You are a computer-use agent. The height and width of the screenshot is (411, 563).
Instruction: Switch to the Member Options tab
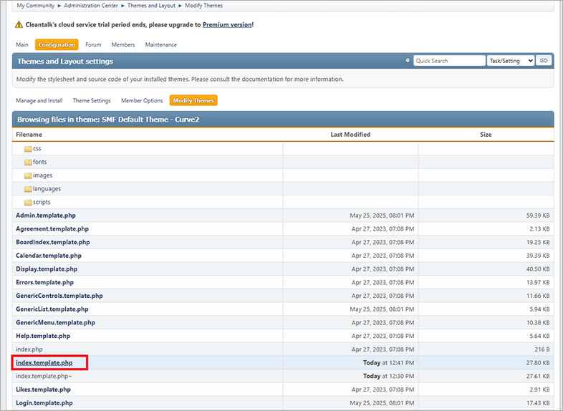tap(142, 101)
